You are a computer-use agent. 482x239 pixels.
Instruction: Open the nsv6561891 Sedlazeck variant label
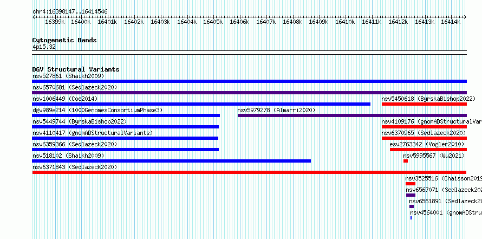click(445, 201)
